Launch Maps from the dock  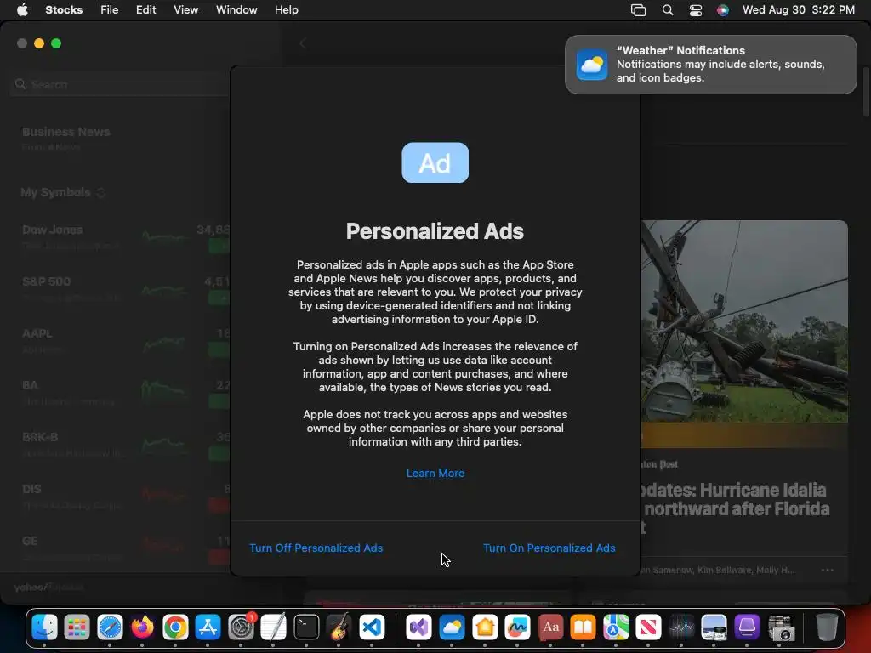click(616, 627)
